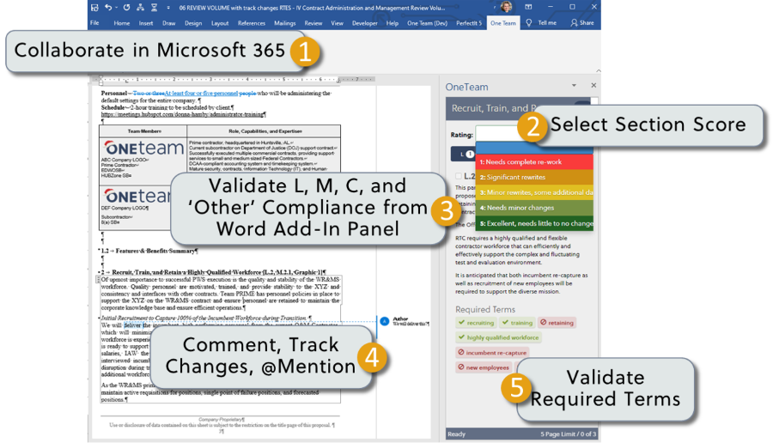Click the Save icon in the title bar

pyautogui.click(x=94, y=8)
